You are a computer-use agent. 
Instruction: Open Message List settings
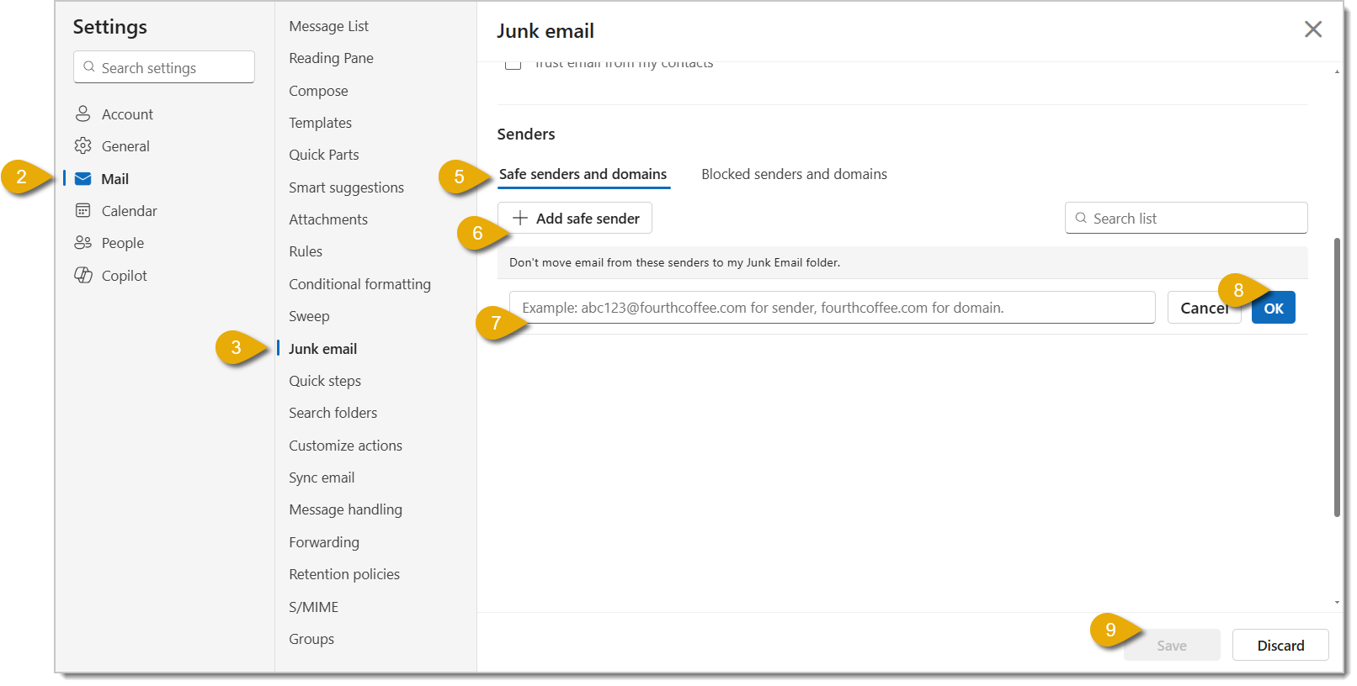coord(329,26)
